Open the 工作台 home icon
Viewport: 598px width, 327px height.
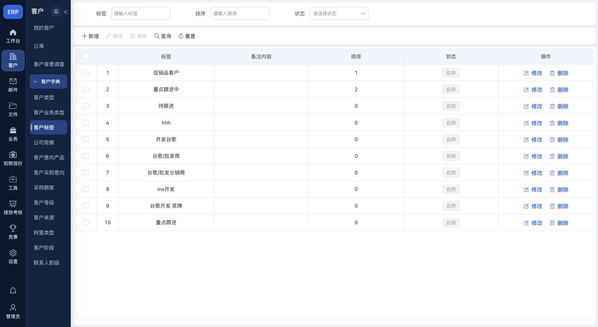(13, 32)
